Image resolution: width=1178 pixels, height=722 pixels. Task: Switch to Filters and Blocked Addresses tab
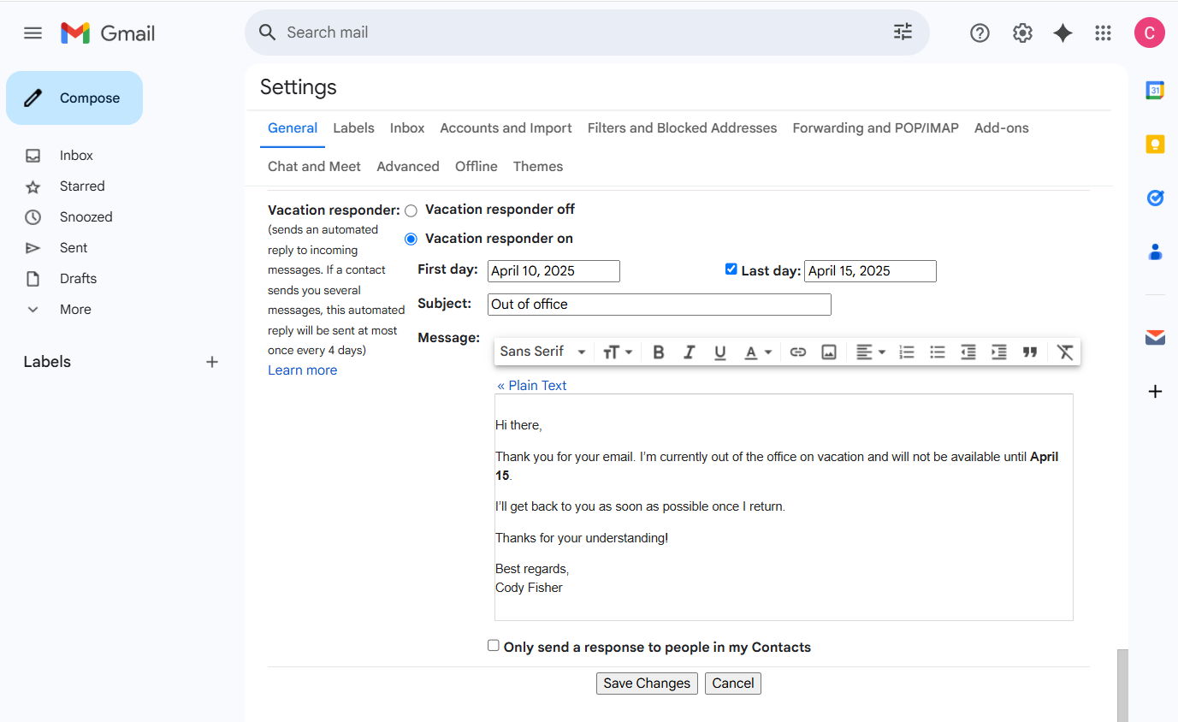(x=682, y=128)
